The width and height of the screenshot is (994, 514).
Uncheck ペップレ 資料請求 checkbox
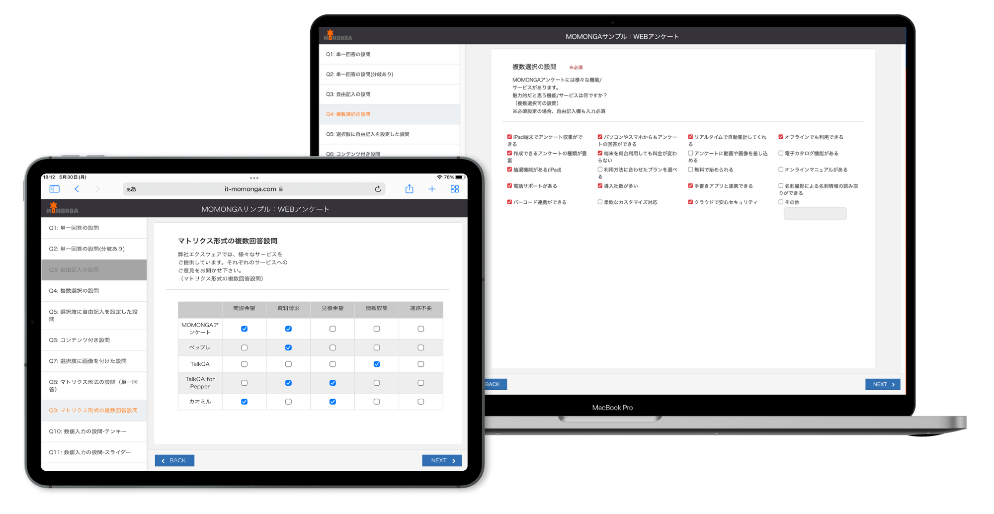click(x=288, y=347)
